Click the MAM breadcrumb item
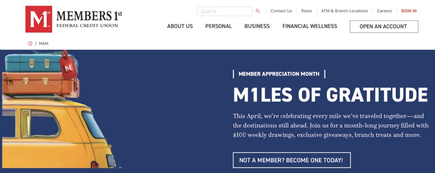The height and width of the screenshot is (173, 435). 44,44
